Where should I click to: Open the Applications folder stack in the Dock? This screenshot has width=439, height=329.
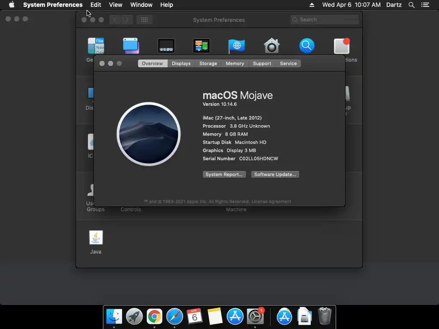[285, 317]
